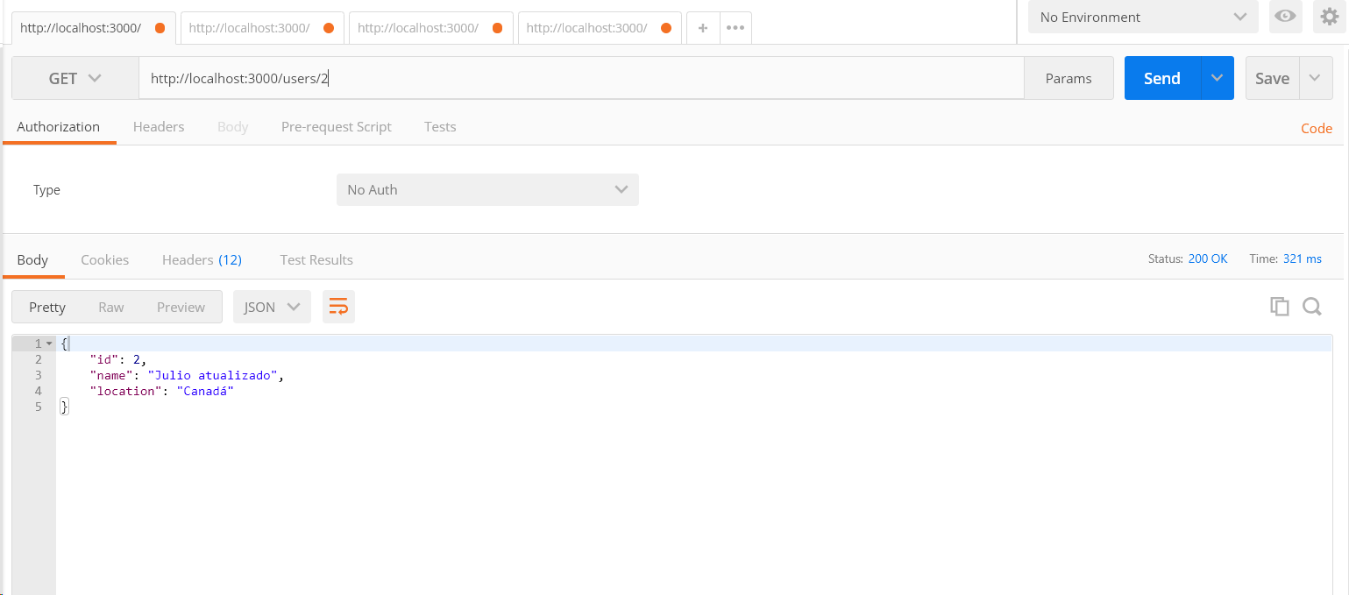Copy the response body to clipboard
1349x595 pixels.
tap(1280, 306)
